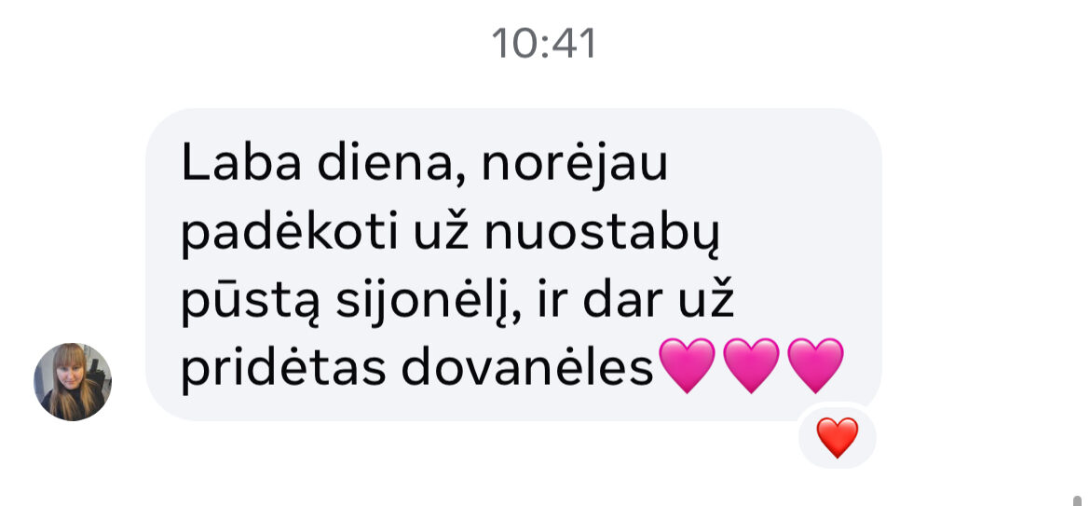Click the word 'diena,' in message
This screenshot has height=506, width=1090.
tap(392, 165)
